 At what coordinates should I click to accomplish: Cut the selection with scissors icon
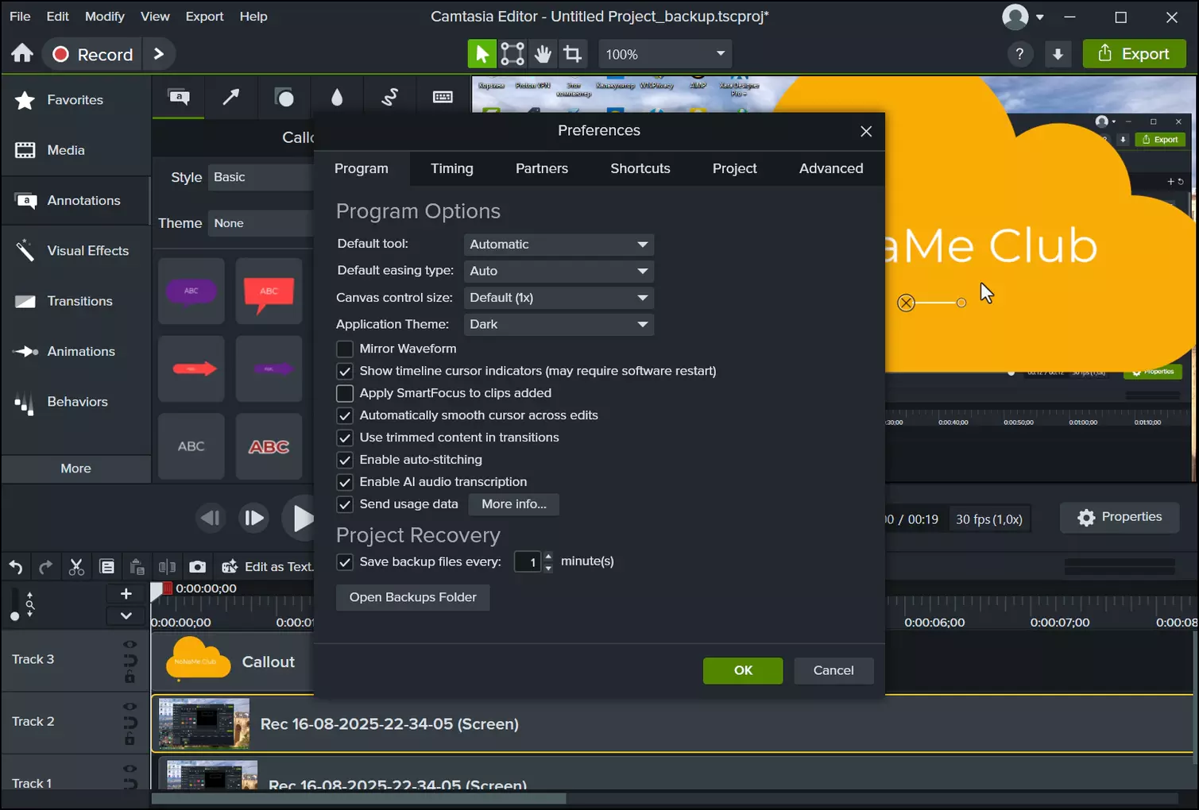76,567
